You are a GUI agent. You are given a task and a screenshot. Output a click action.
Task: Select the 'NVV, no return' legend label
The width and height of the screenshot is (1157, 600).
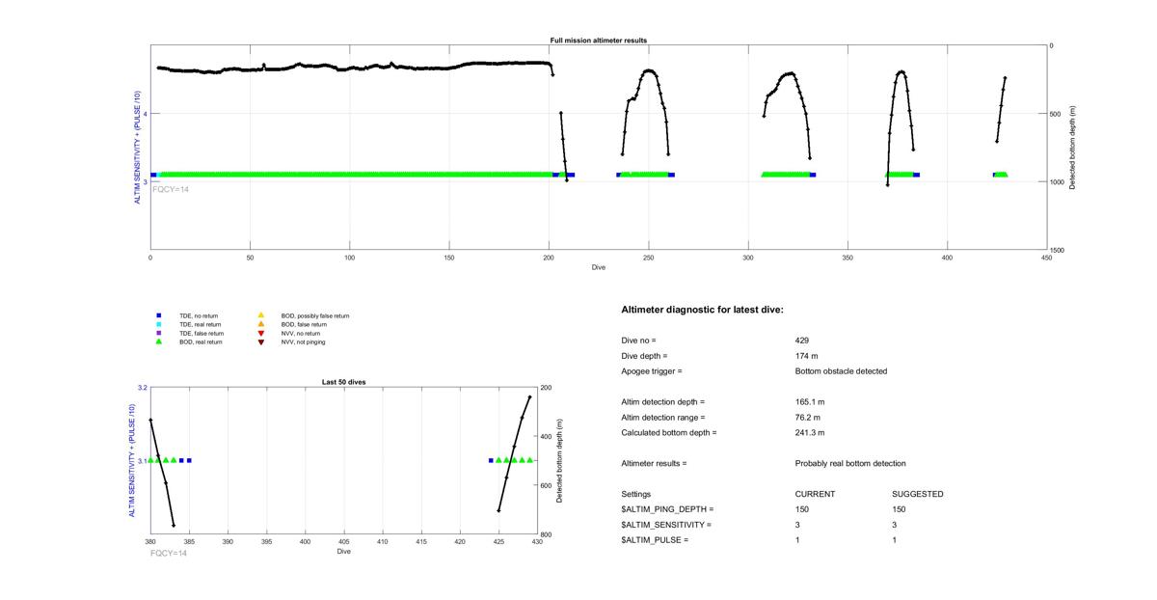click(x=302, y=333)
